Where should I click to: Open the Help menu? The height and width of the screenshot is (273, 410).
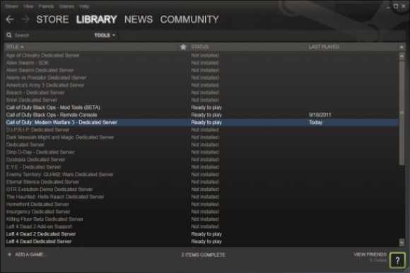click(84, 6)
